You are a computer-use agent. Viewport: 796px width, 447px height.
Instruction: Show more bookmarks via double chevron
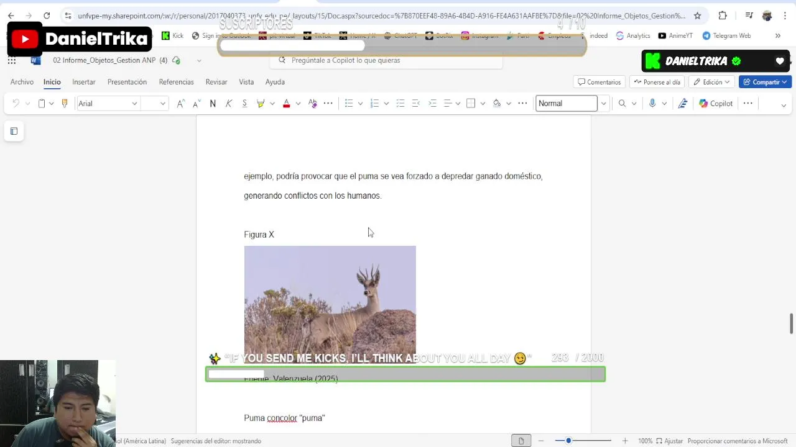[777, 35]
